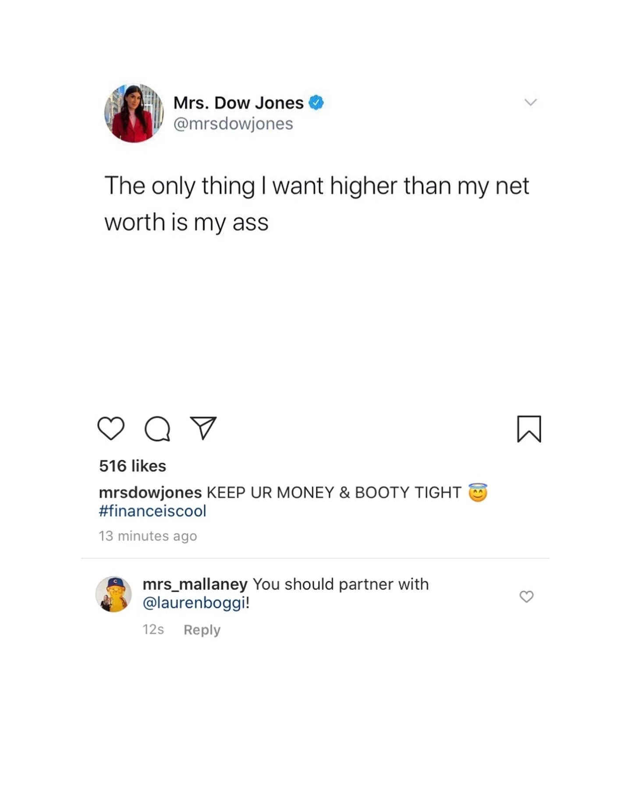The image size is (631, 789).
Task: Click the halo smiley emoji in caption
Action: 478,492
